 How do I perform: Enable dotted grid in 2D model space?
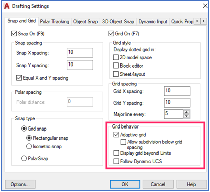116,57
